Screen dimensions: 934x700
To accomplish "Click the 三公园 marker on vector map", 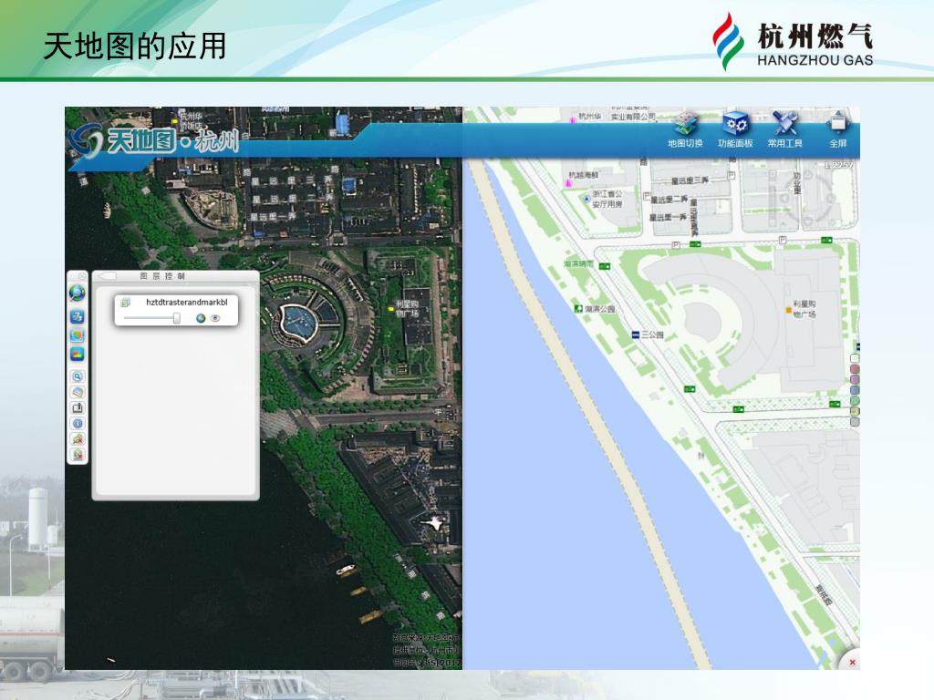I will pyautogui.click(x=636, y=335).
